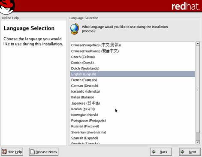
Task: Proceed with the Next button
Action: (190, 152)
